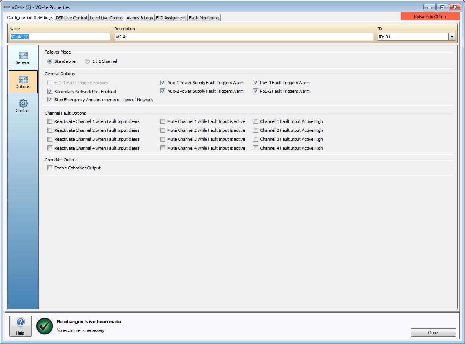Check Mute Channel 3 while Fault Input is active
Screen dimensions: 465x344
163,139
